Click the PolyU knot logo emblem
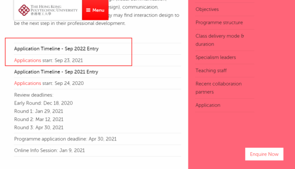Viewport: 295px width, 169px height. tap(24, 10)
